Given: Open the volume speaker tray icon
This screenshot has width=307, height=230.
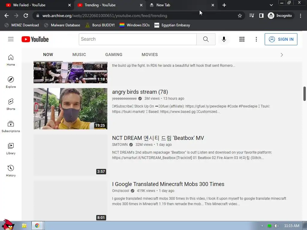Looking at the screenshot, I should (x=276, y=226).
